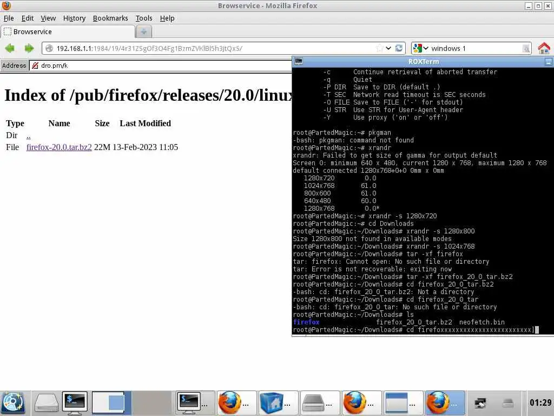Switch to the active highlighted Firefox taskbar button
The width and height of the screenshot is (554, 416).
[445, 403]
